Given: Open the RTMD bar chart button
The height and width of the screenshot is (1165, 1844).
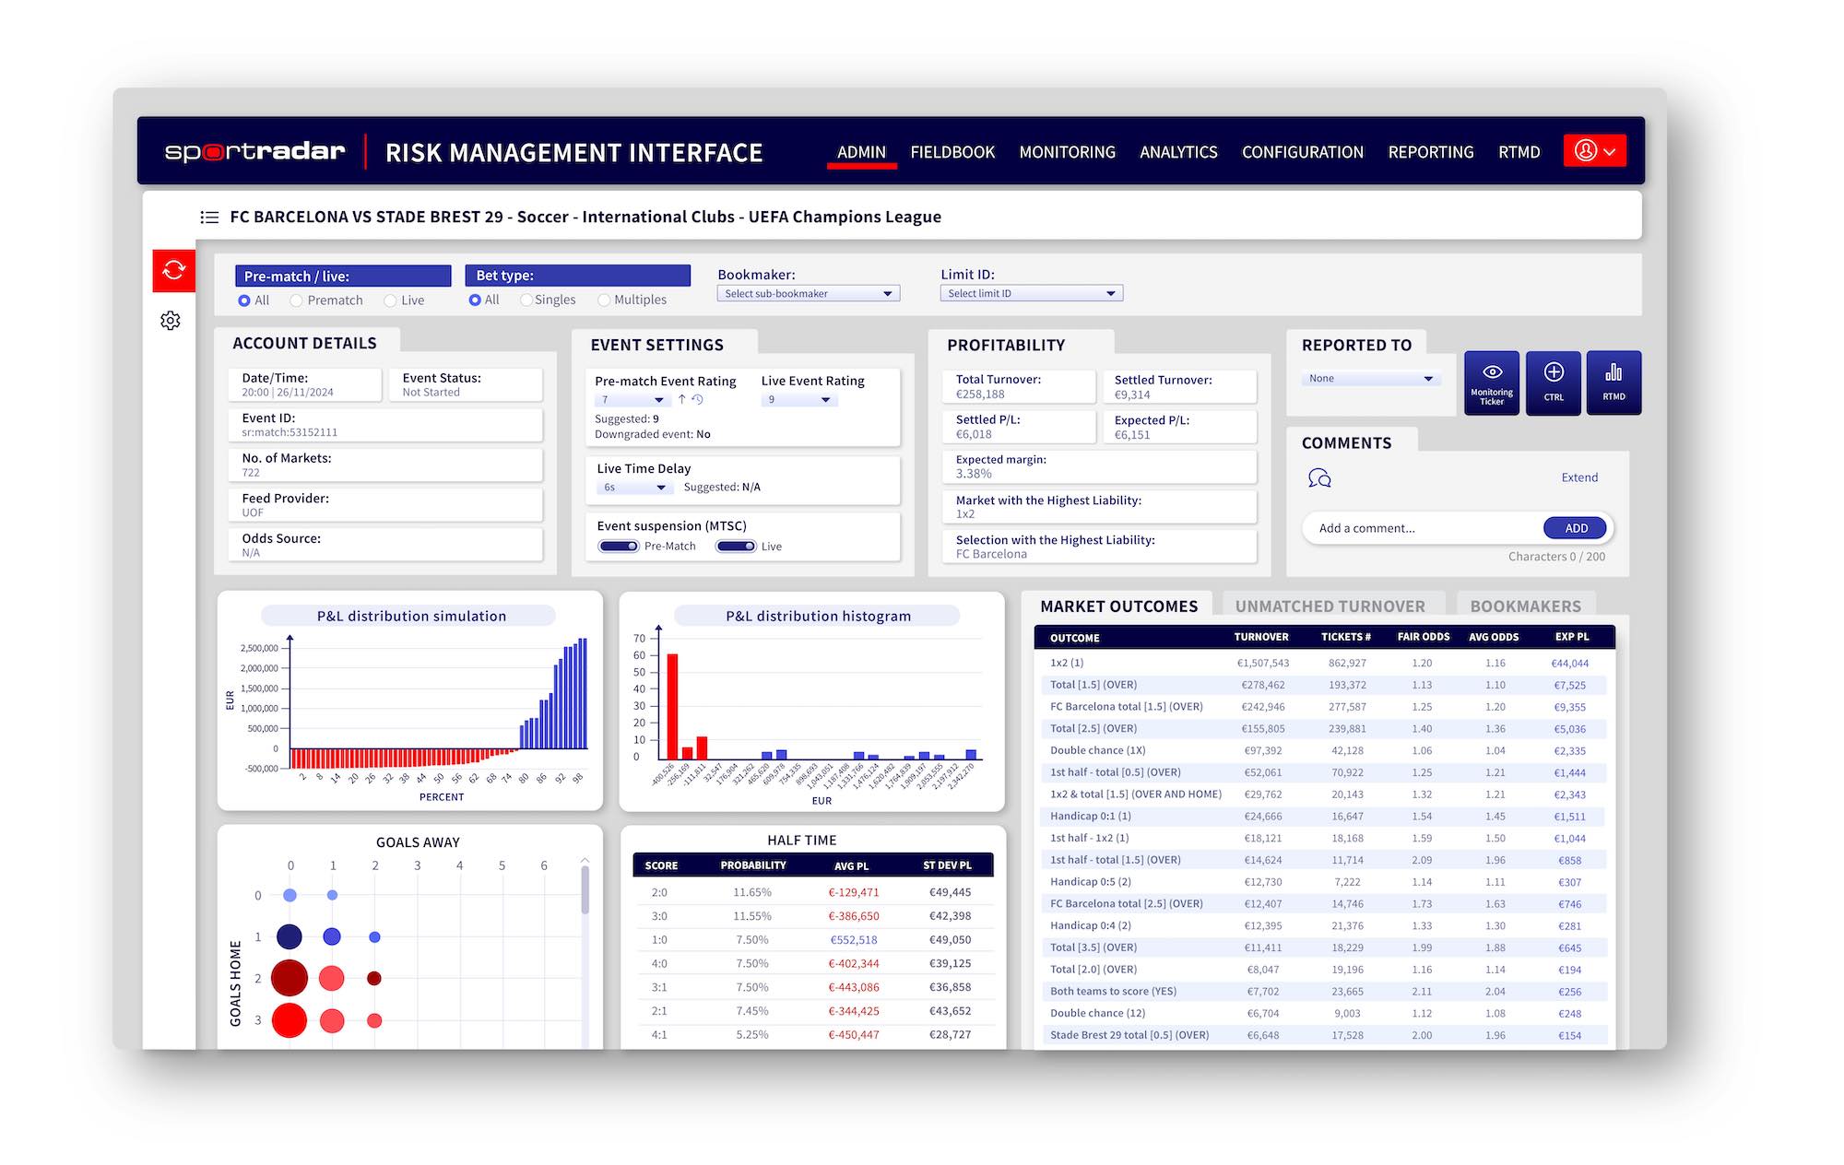Looking at the screenshot, I should [1613, 382].
